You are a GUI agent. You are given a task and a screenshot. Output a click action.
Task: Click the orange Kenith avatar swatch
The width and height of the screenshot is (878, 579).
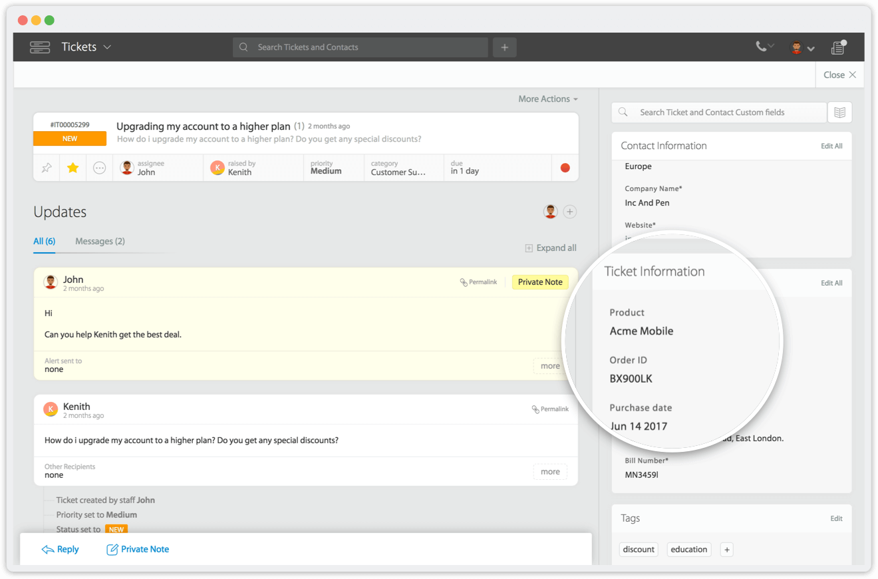pos(218,168)
